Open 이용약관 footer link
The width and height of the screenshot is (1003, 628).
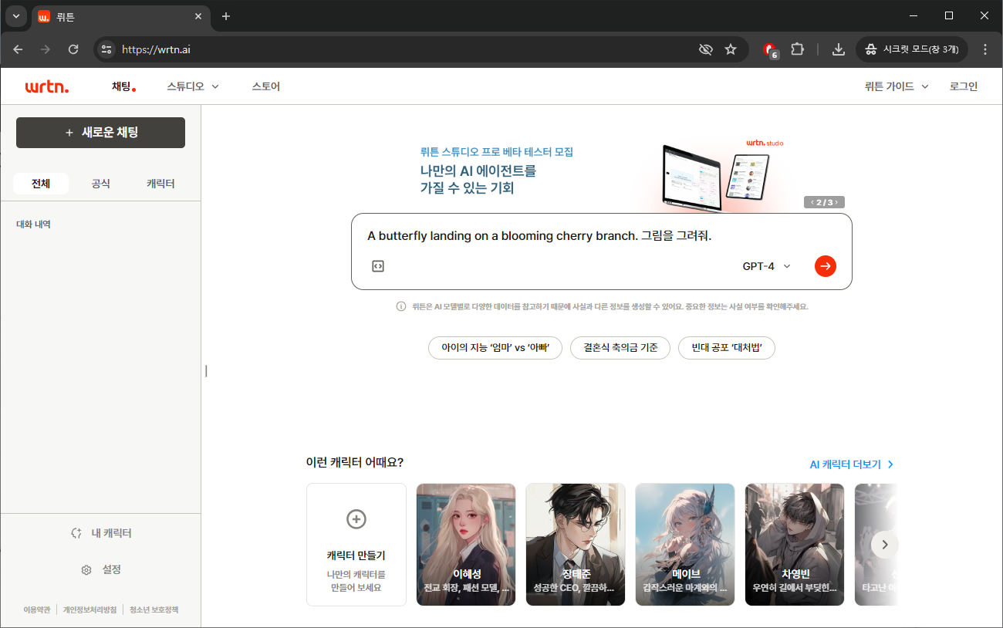36,609
